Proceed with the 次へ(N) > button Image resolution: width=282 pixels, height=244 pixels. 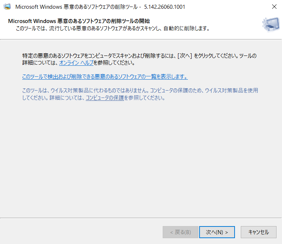coord(217,232)
